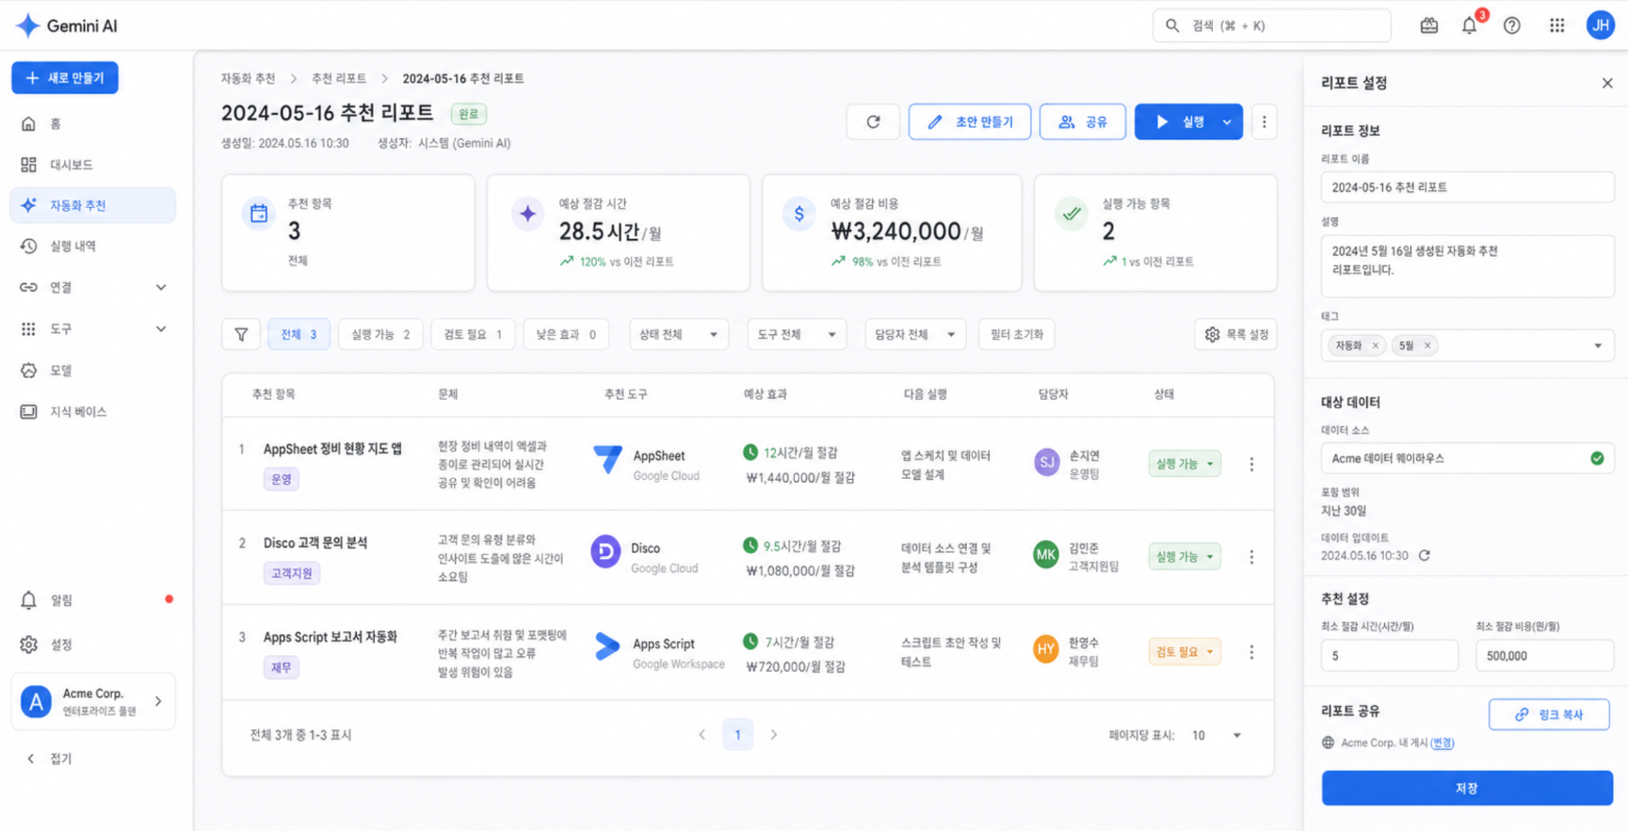Click the JH user avatar

(x=1600, y=25)
